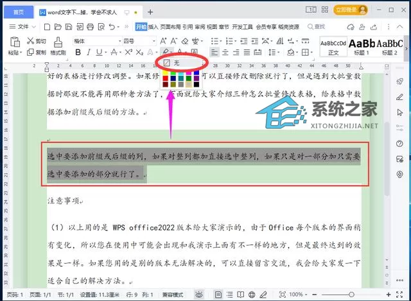This screenshot has height=301, width=411.
Task: Switch to the 页面布局 ribbon tab
Action: 170,27
